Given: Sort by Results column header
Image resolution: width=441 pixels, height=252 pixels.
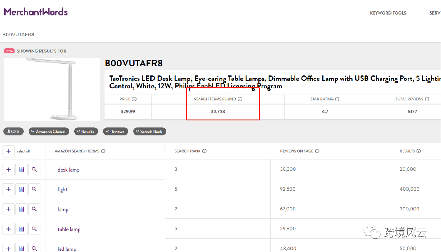Looking at the screenshot, I should point(407,151).
